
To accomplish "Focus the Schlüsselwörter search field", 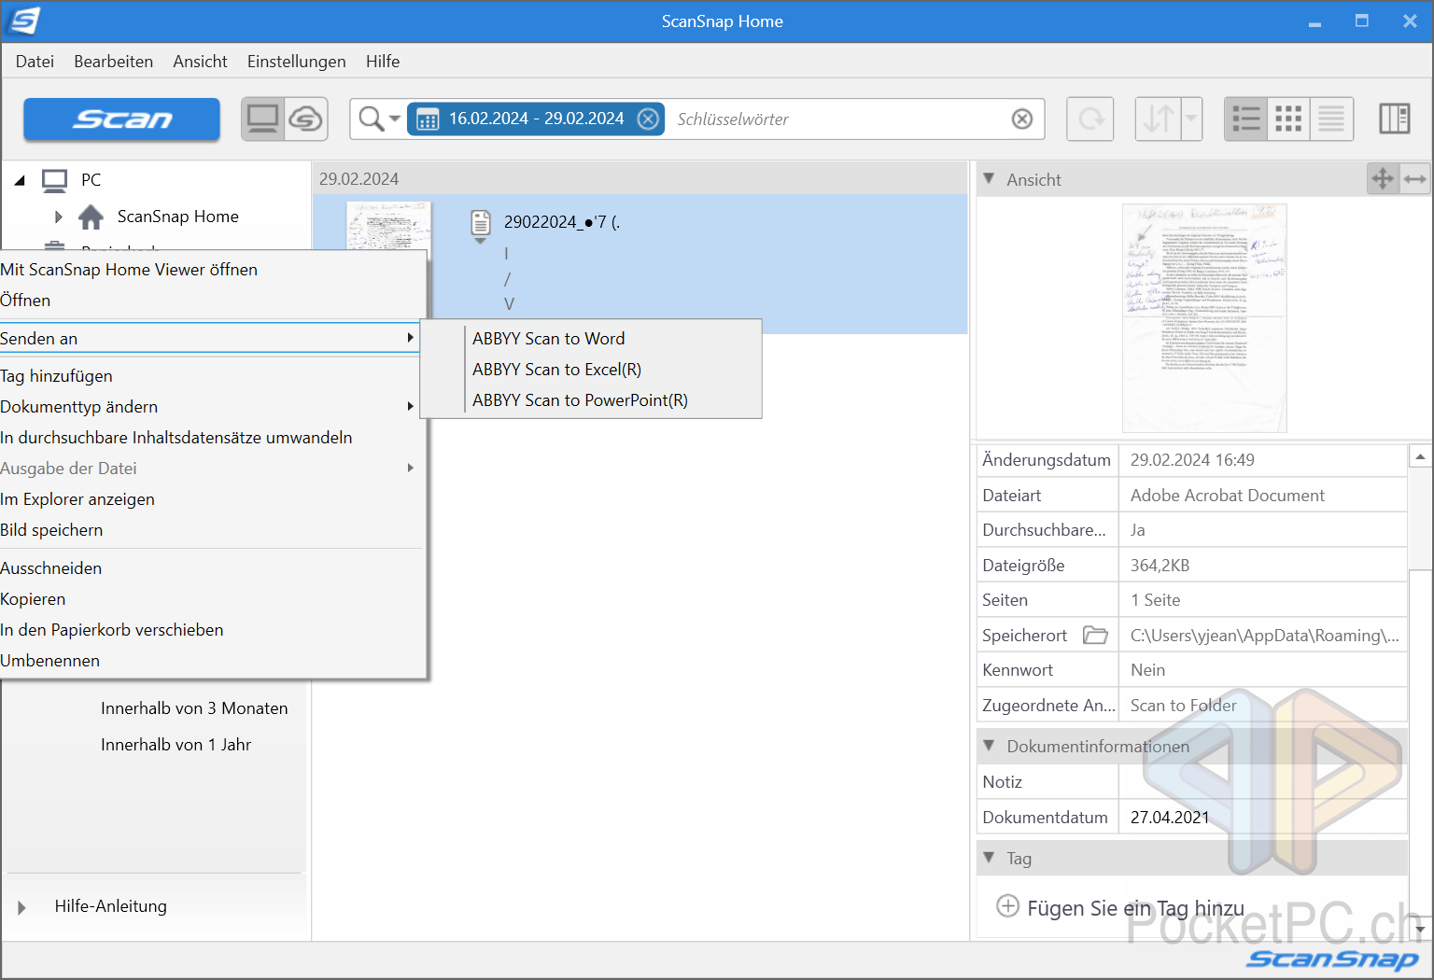I will (x=836, y=119).
